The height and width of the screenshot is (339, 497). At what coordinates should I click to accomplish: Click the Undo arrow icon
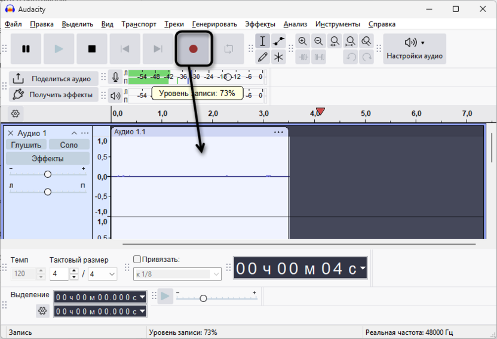coord(350,57)
